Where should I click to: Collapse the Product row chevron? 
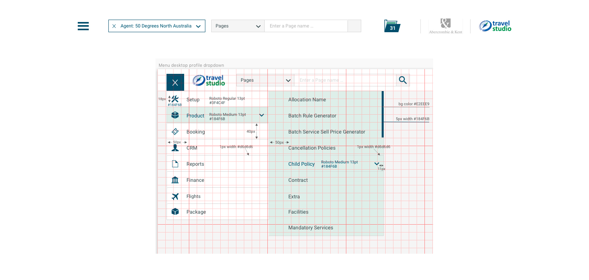point(262,115)
